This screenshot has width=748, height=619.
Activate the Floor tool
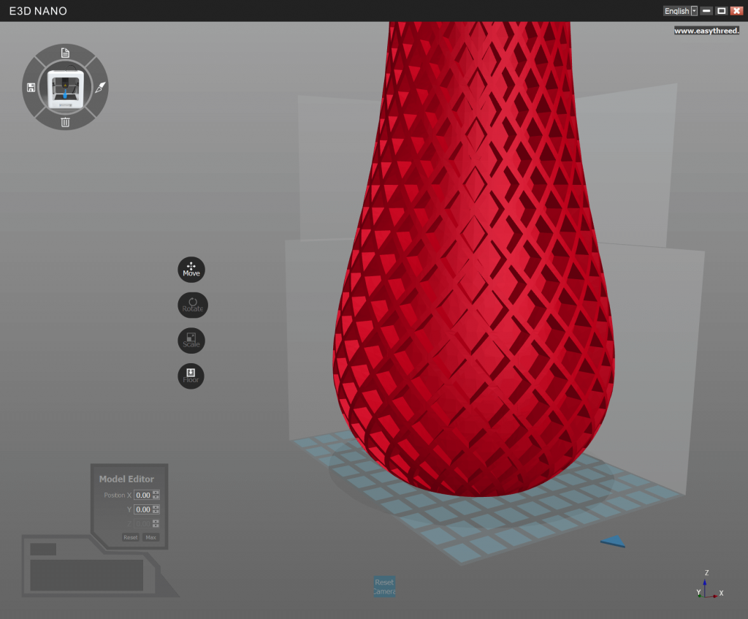coord(191,376)
